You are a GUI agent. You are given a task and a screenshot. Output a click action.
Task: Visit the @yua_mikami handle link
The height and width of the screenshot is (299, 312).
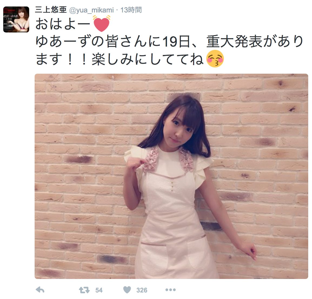click(91, 10)
